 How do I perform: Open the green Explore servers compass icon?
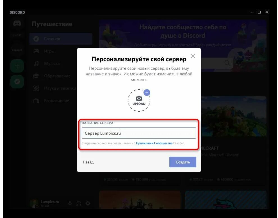click(x=17, y=82)
